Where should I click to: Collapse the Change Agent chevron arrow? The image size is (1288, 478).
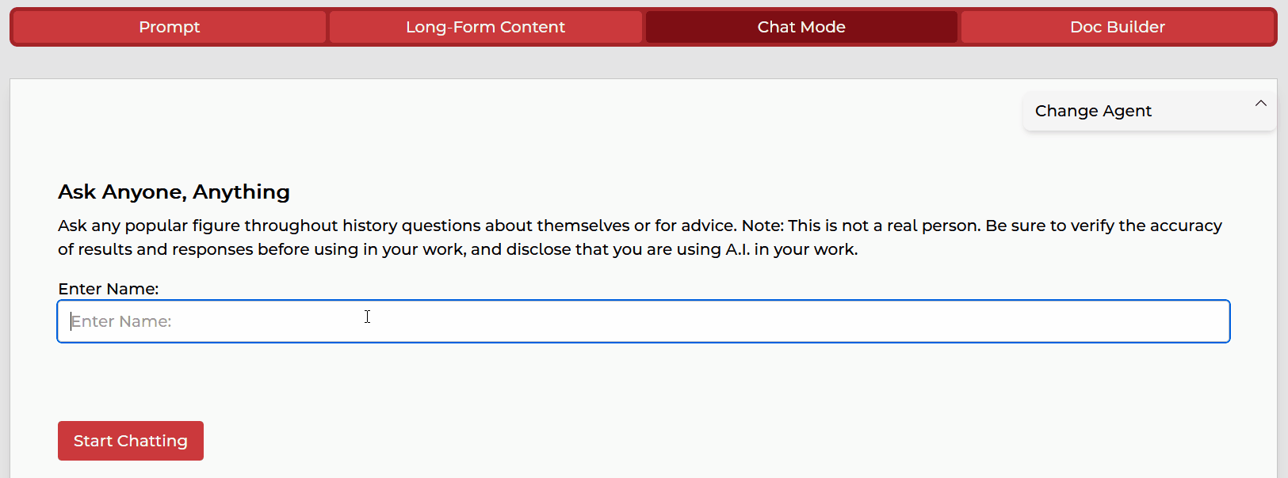pyautogui.click(x=1260, y=104)
